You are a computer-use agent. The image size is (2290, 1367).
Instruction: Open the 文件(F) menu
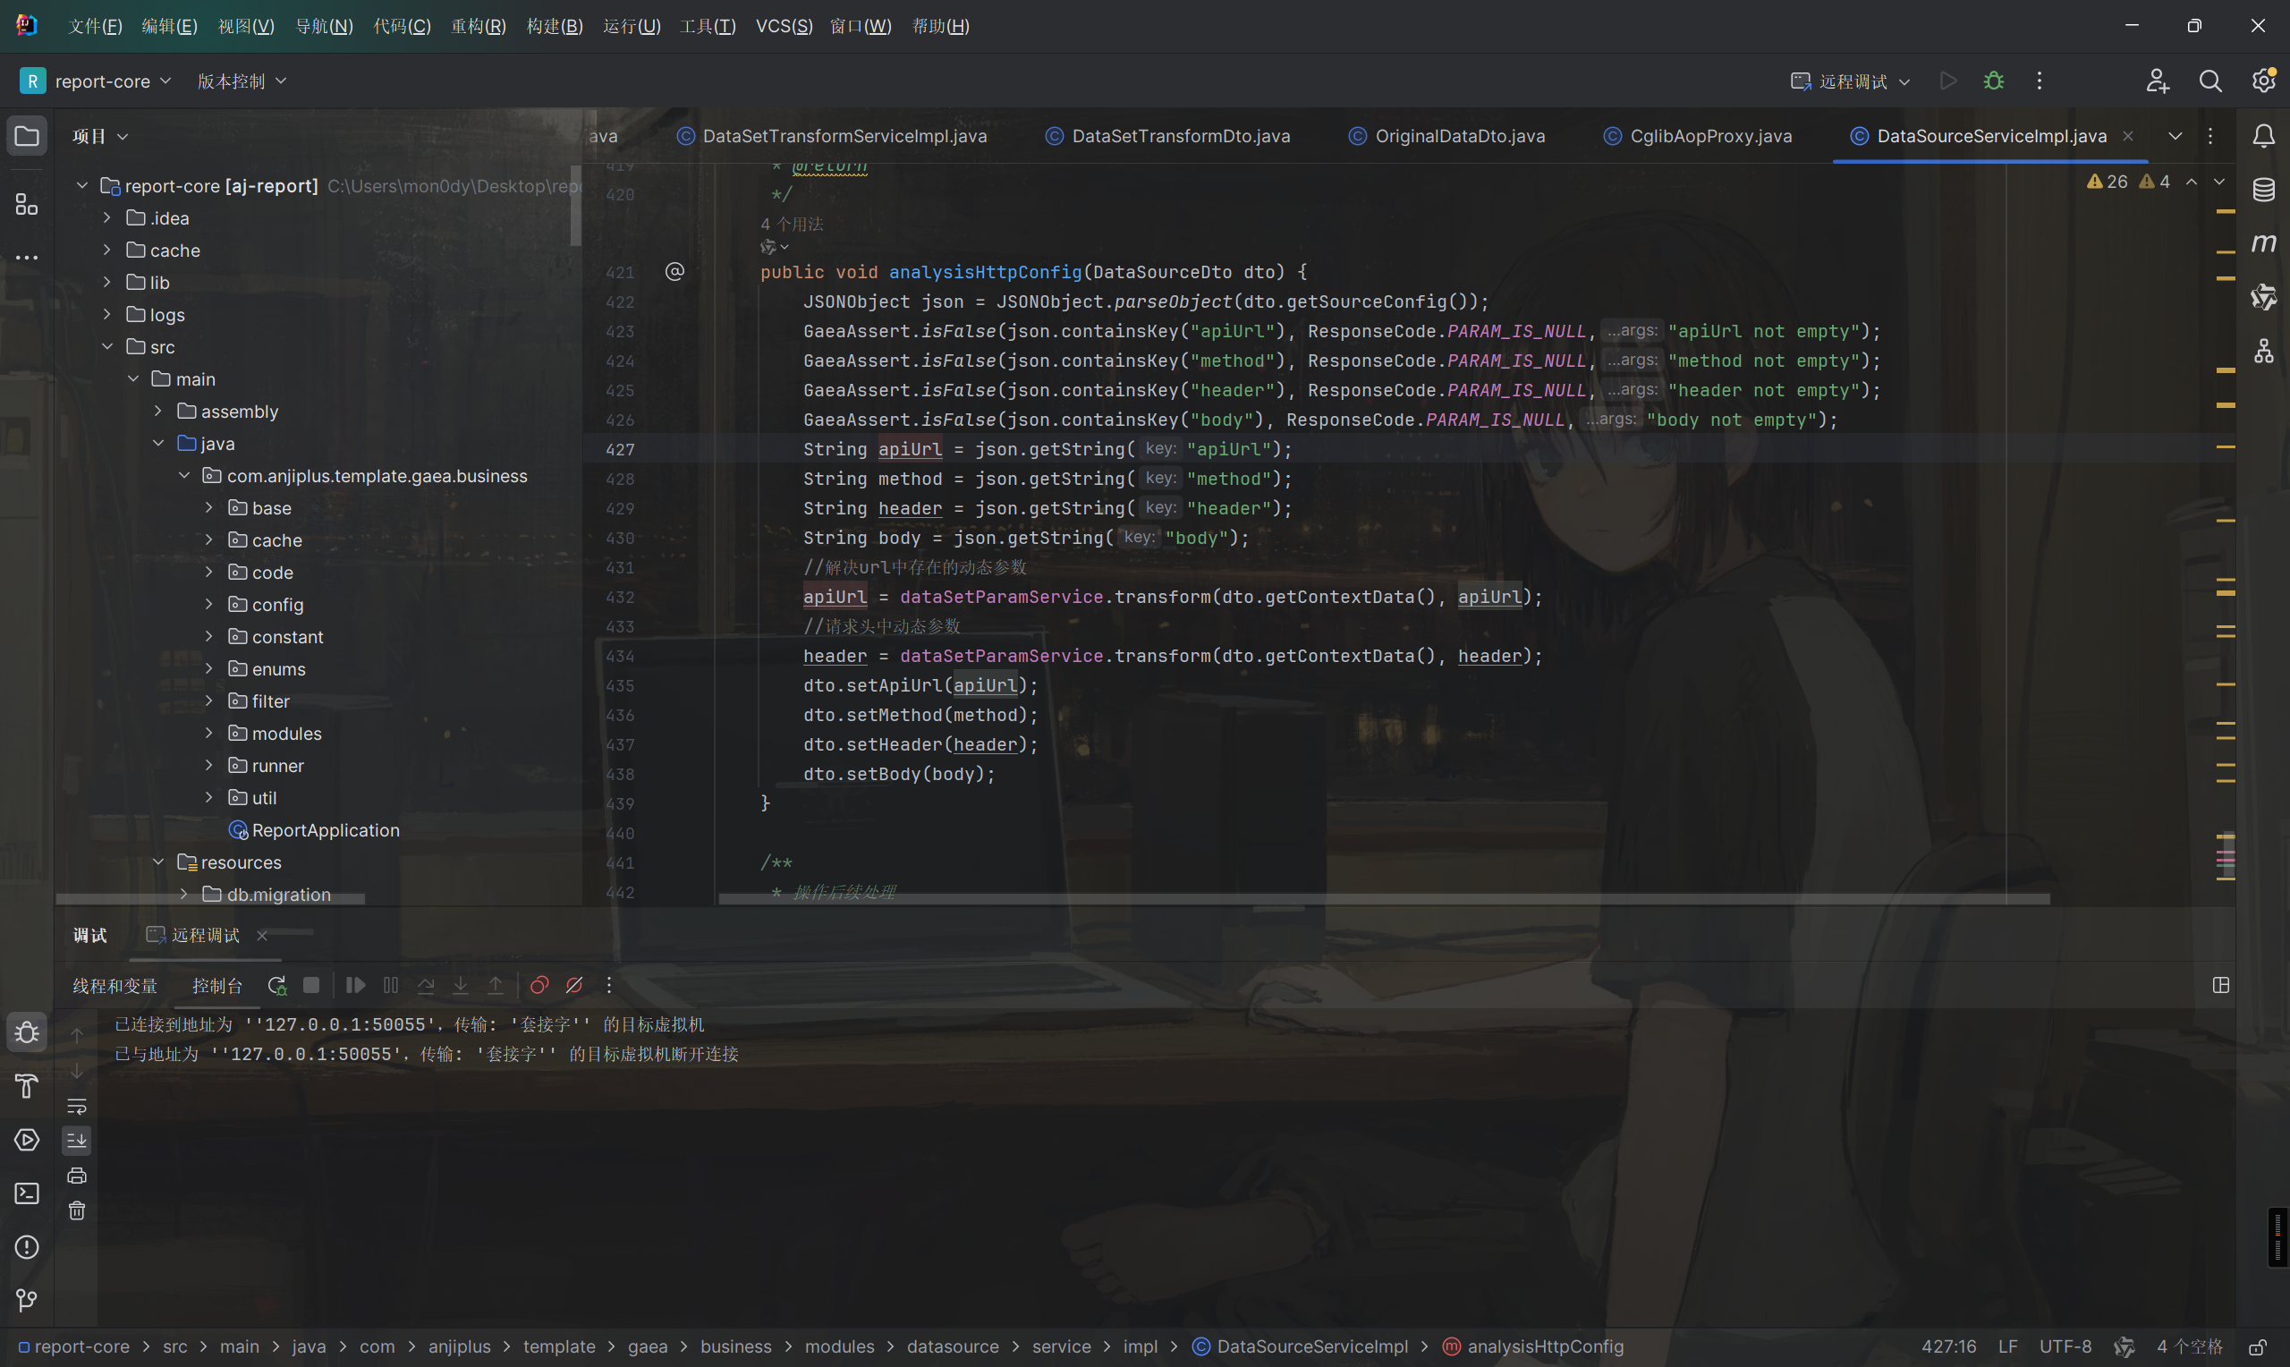point(95,26)
